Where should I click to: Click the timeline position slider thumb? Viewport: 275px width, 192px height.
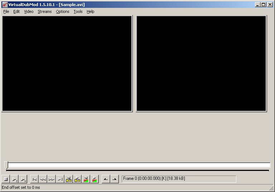(6, 165)
